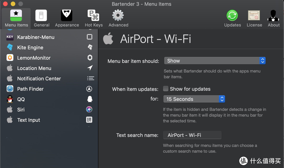
Task: Open the 15 Seconds duration dropdown
Action: point(194,99)
